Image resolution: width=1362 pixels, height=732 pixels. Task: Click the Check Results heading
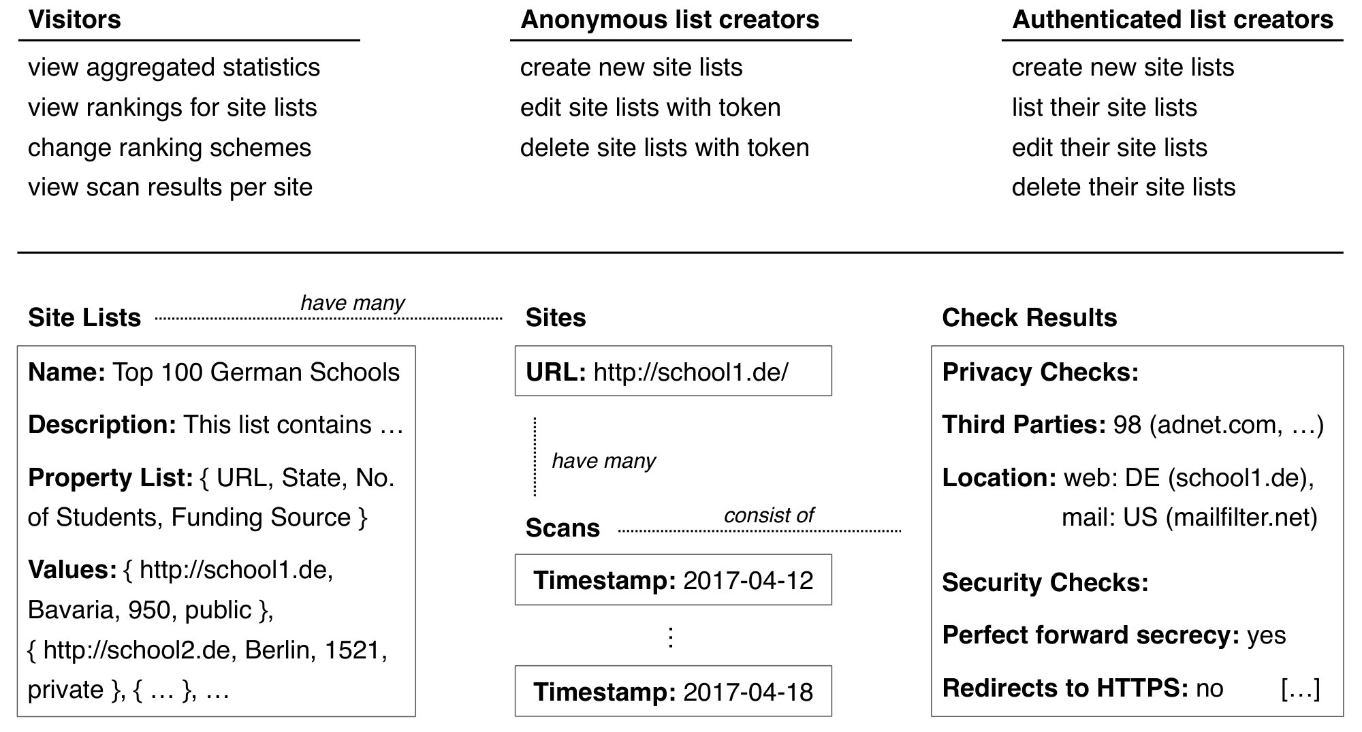[1029, 318]
